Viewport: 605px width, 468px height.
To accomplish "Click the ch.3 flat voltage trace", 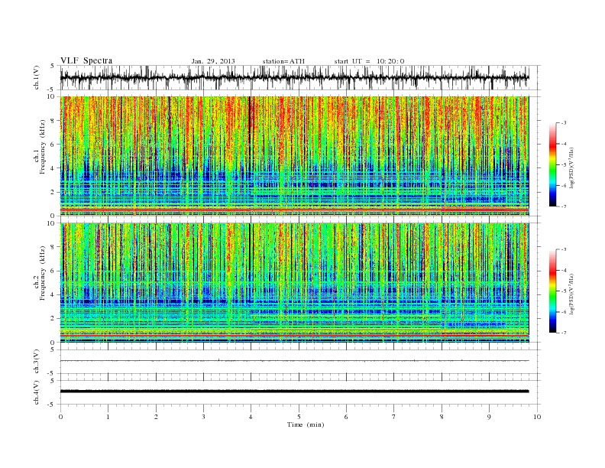I will coord(294,361).
